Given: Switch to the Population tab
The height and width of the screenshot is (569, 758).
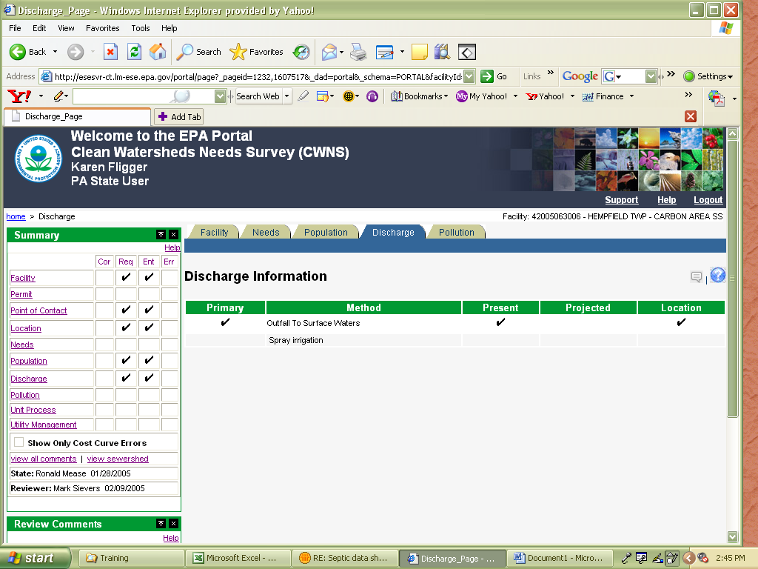Looking at the screenshot, I should pyautogui.click(x=325, y=232).
